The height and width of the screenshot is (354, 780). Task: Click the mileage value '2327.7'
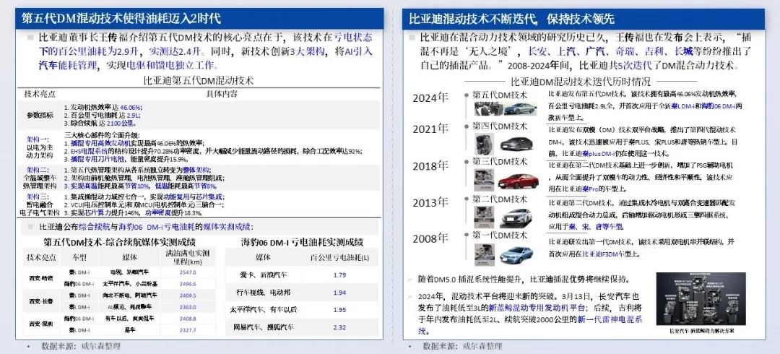[188, 329]
